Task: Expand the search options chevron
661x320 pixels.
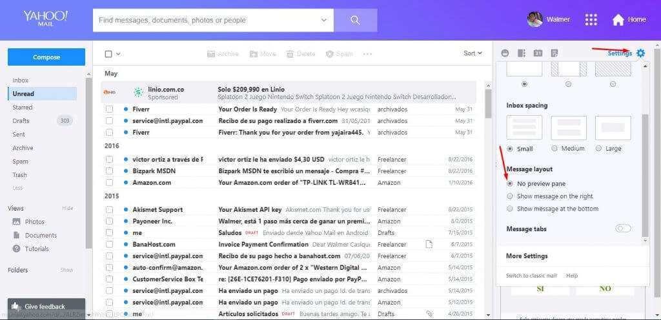Action: [324, 20]
